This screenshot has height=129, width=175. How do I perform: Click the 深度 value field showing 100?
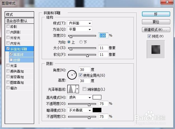click(x=103, y=35)
